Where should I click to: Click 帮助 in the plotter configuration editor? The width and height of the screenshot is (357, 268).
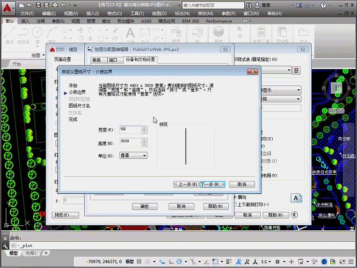click(216, 207)
